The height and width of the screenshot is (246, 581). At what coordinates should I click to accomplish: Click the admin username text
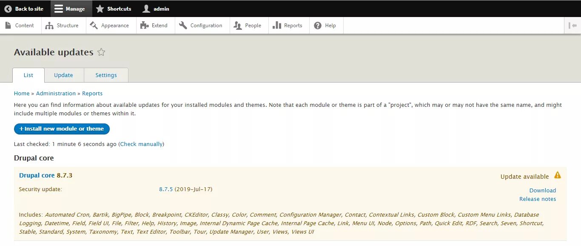[x=161, y=9]
